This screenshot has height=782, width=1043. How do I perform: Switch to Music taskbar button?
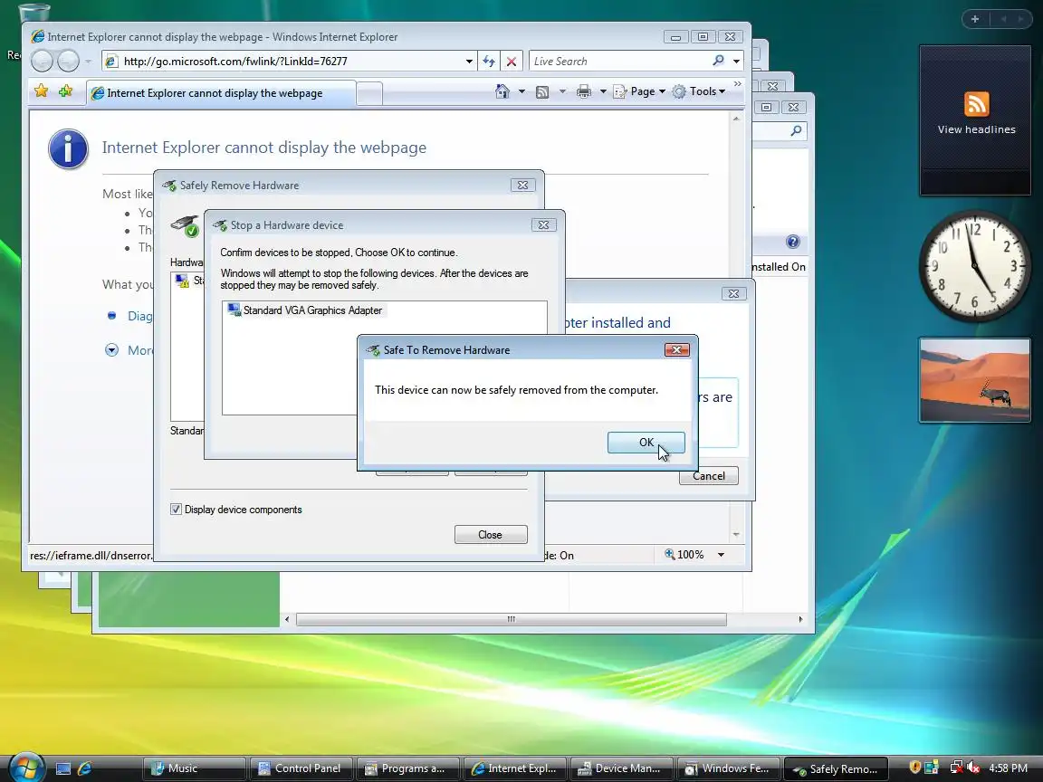(194, 768)
